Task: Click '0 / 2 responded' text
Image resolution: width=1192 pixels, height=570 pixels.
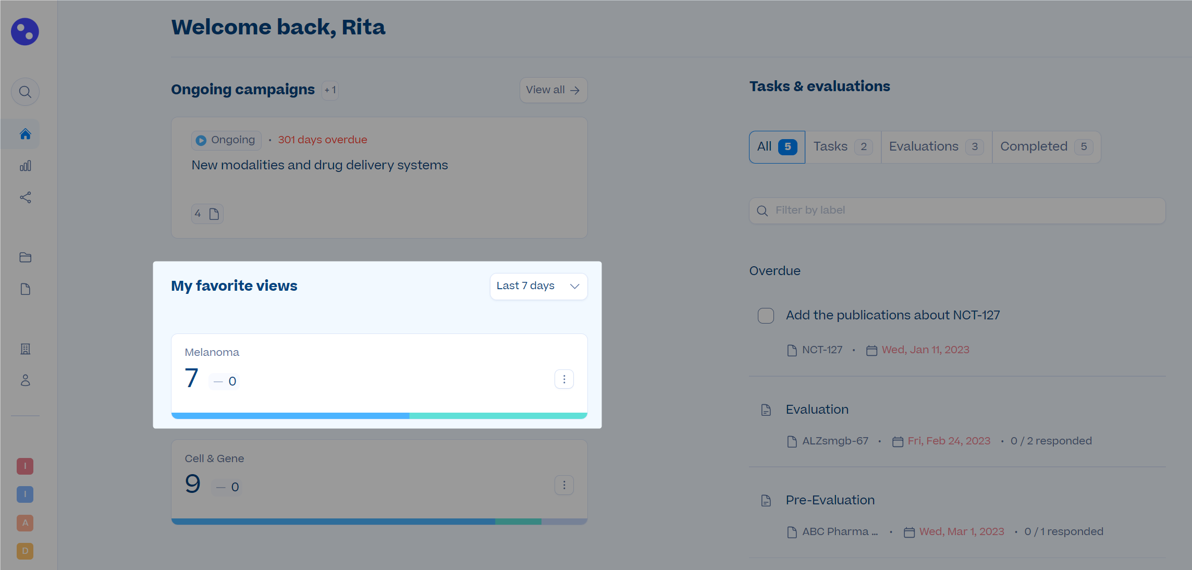Action: [x=1051, y=441]
